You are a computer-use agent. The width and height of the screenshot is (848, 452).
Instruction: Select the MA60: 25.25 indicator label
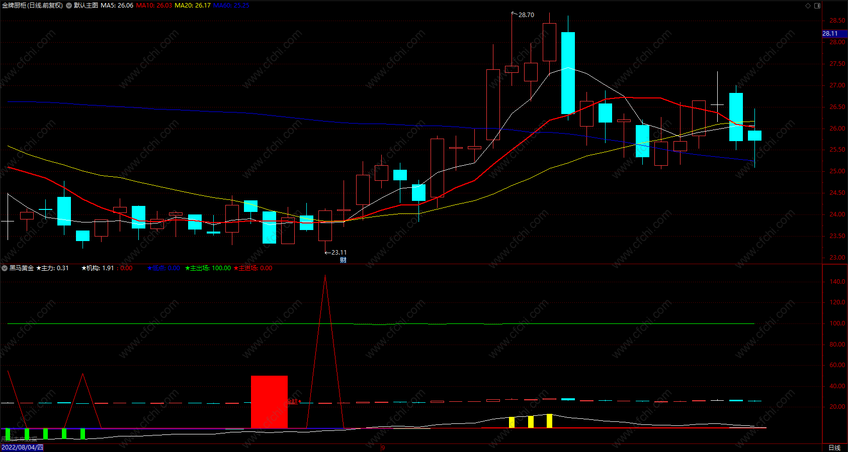231,6
